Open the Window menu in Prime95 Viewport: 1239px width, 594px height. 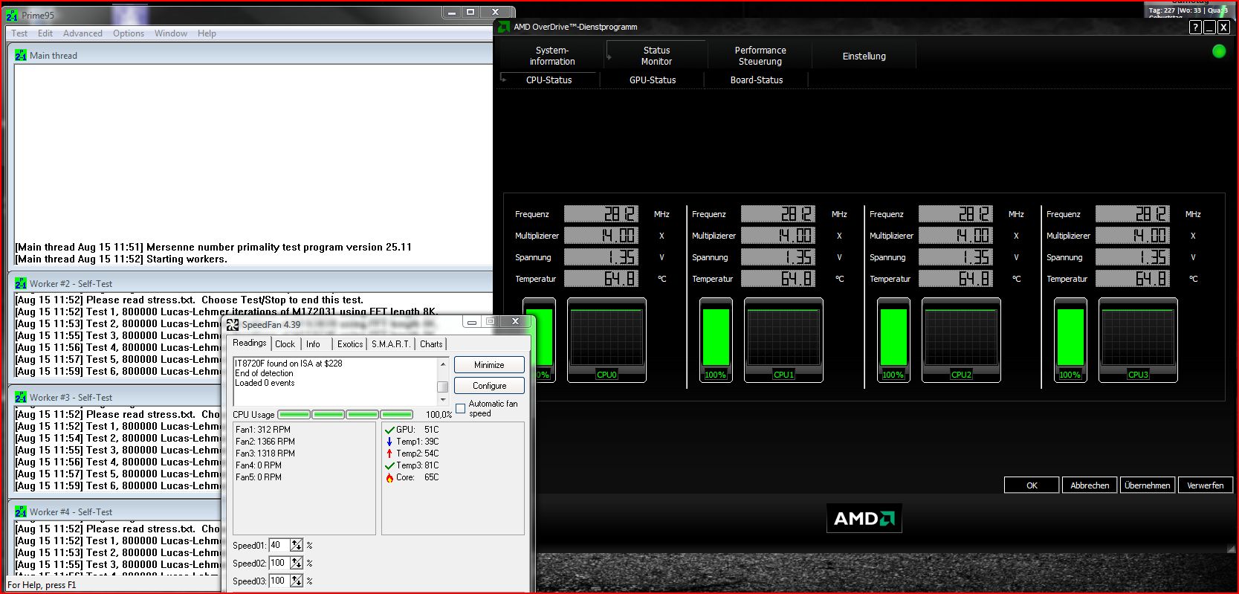click(171, 33)
